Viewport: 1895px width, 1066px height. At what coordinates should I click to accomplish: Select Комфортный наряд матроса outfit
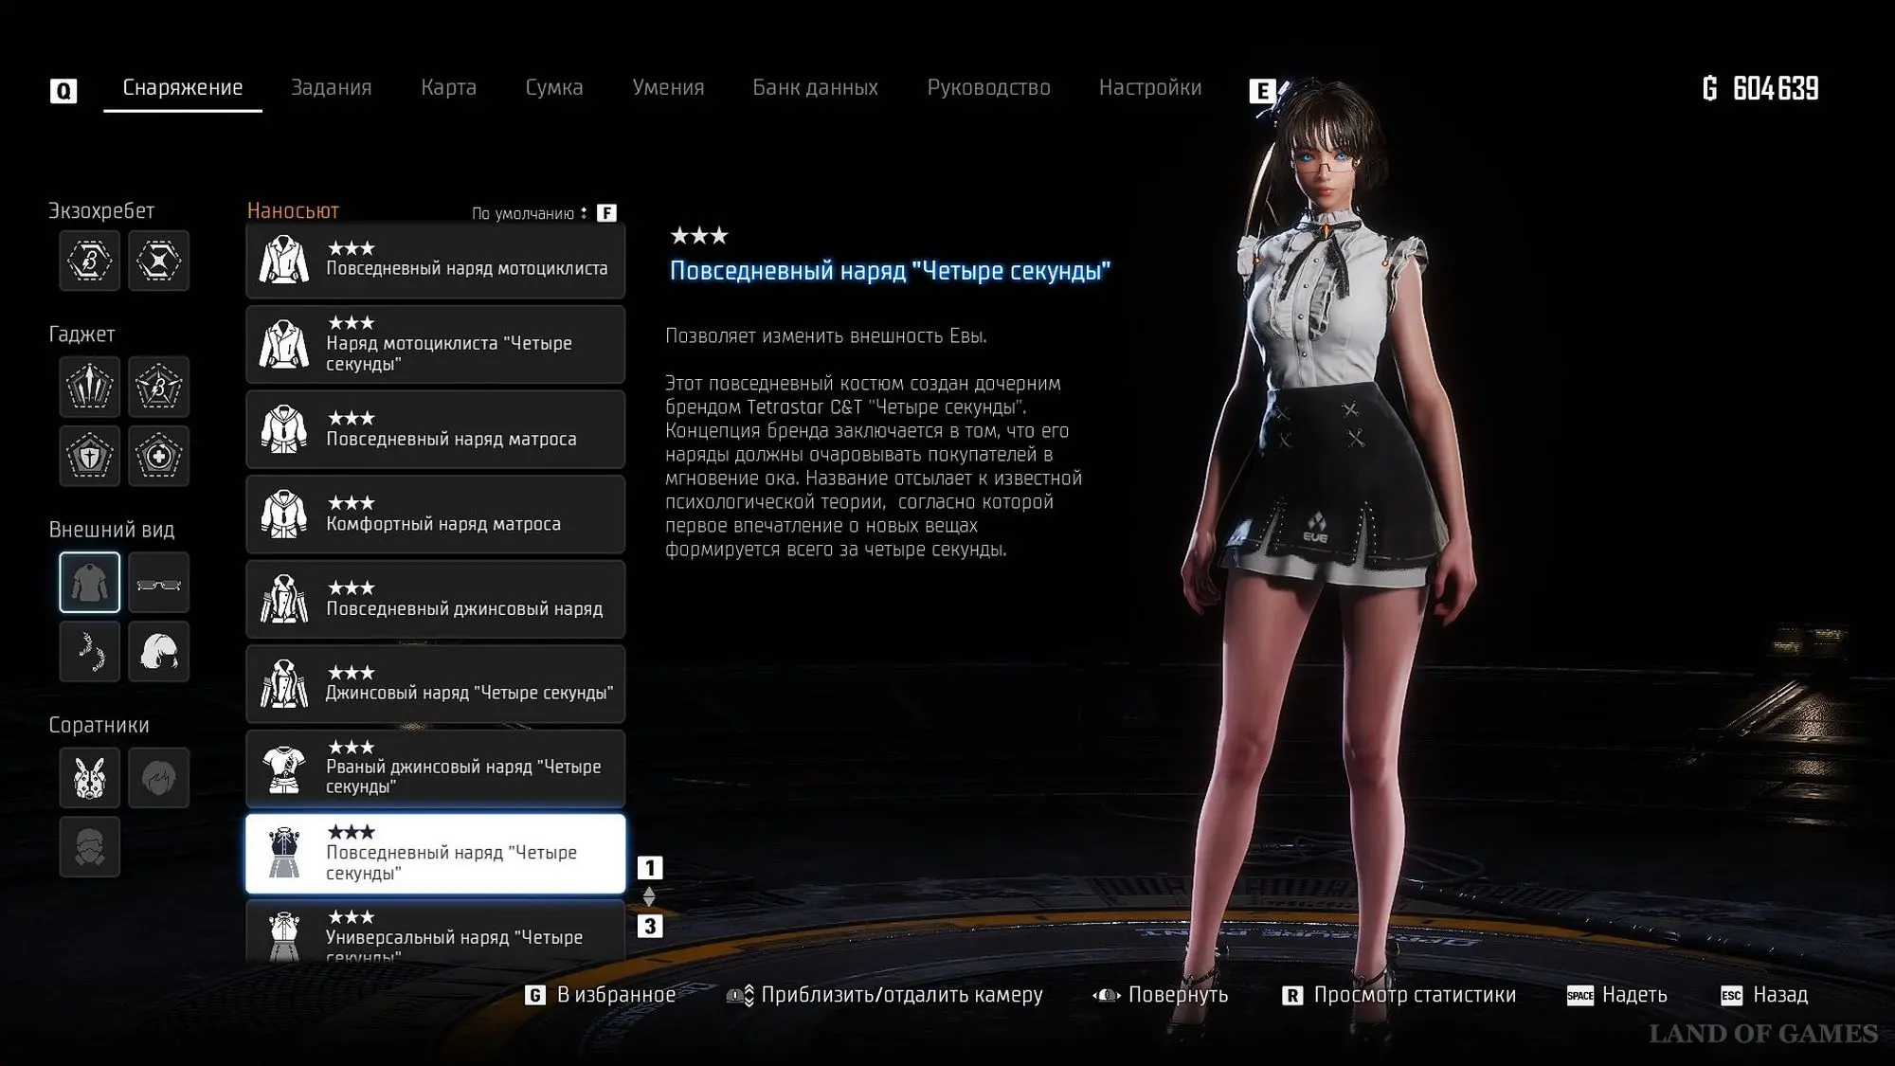tap(436, 515)
